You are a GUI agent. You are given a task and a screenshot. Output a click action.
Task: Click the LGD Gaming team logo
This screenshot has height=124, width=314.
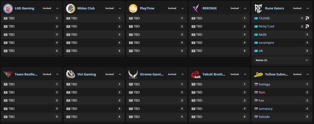pyautogui.click(x=8, y=8)
